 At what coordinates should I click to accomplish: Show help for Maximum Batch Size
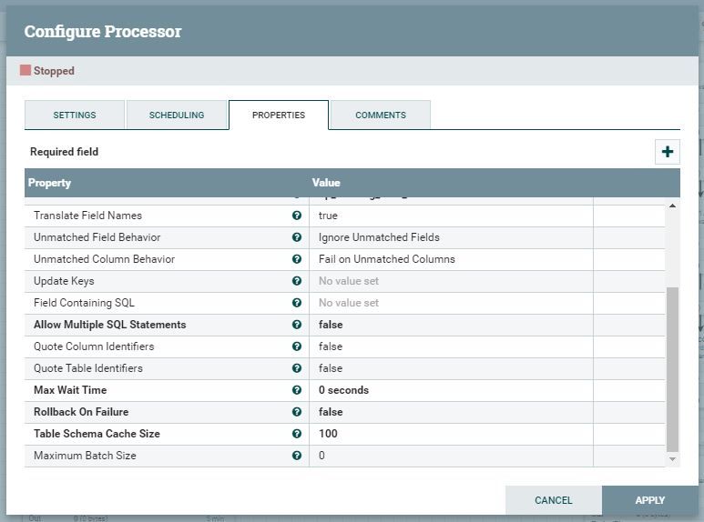click(297, 456)
